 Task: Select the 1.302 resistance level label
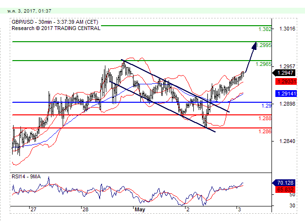coord(265,29)
